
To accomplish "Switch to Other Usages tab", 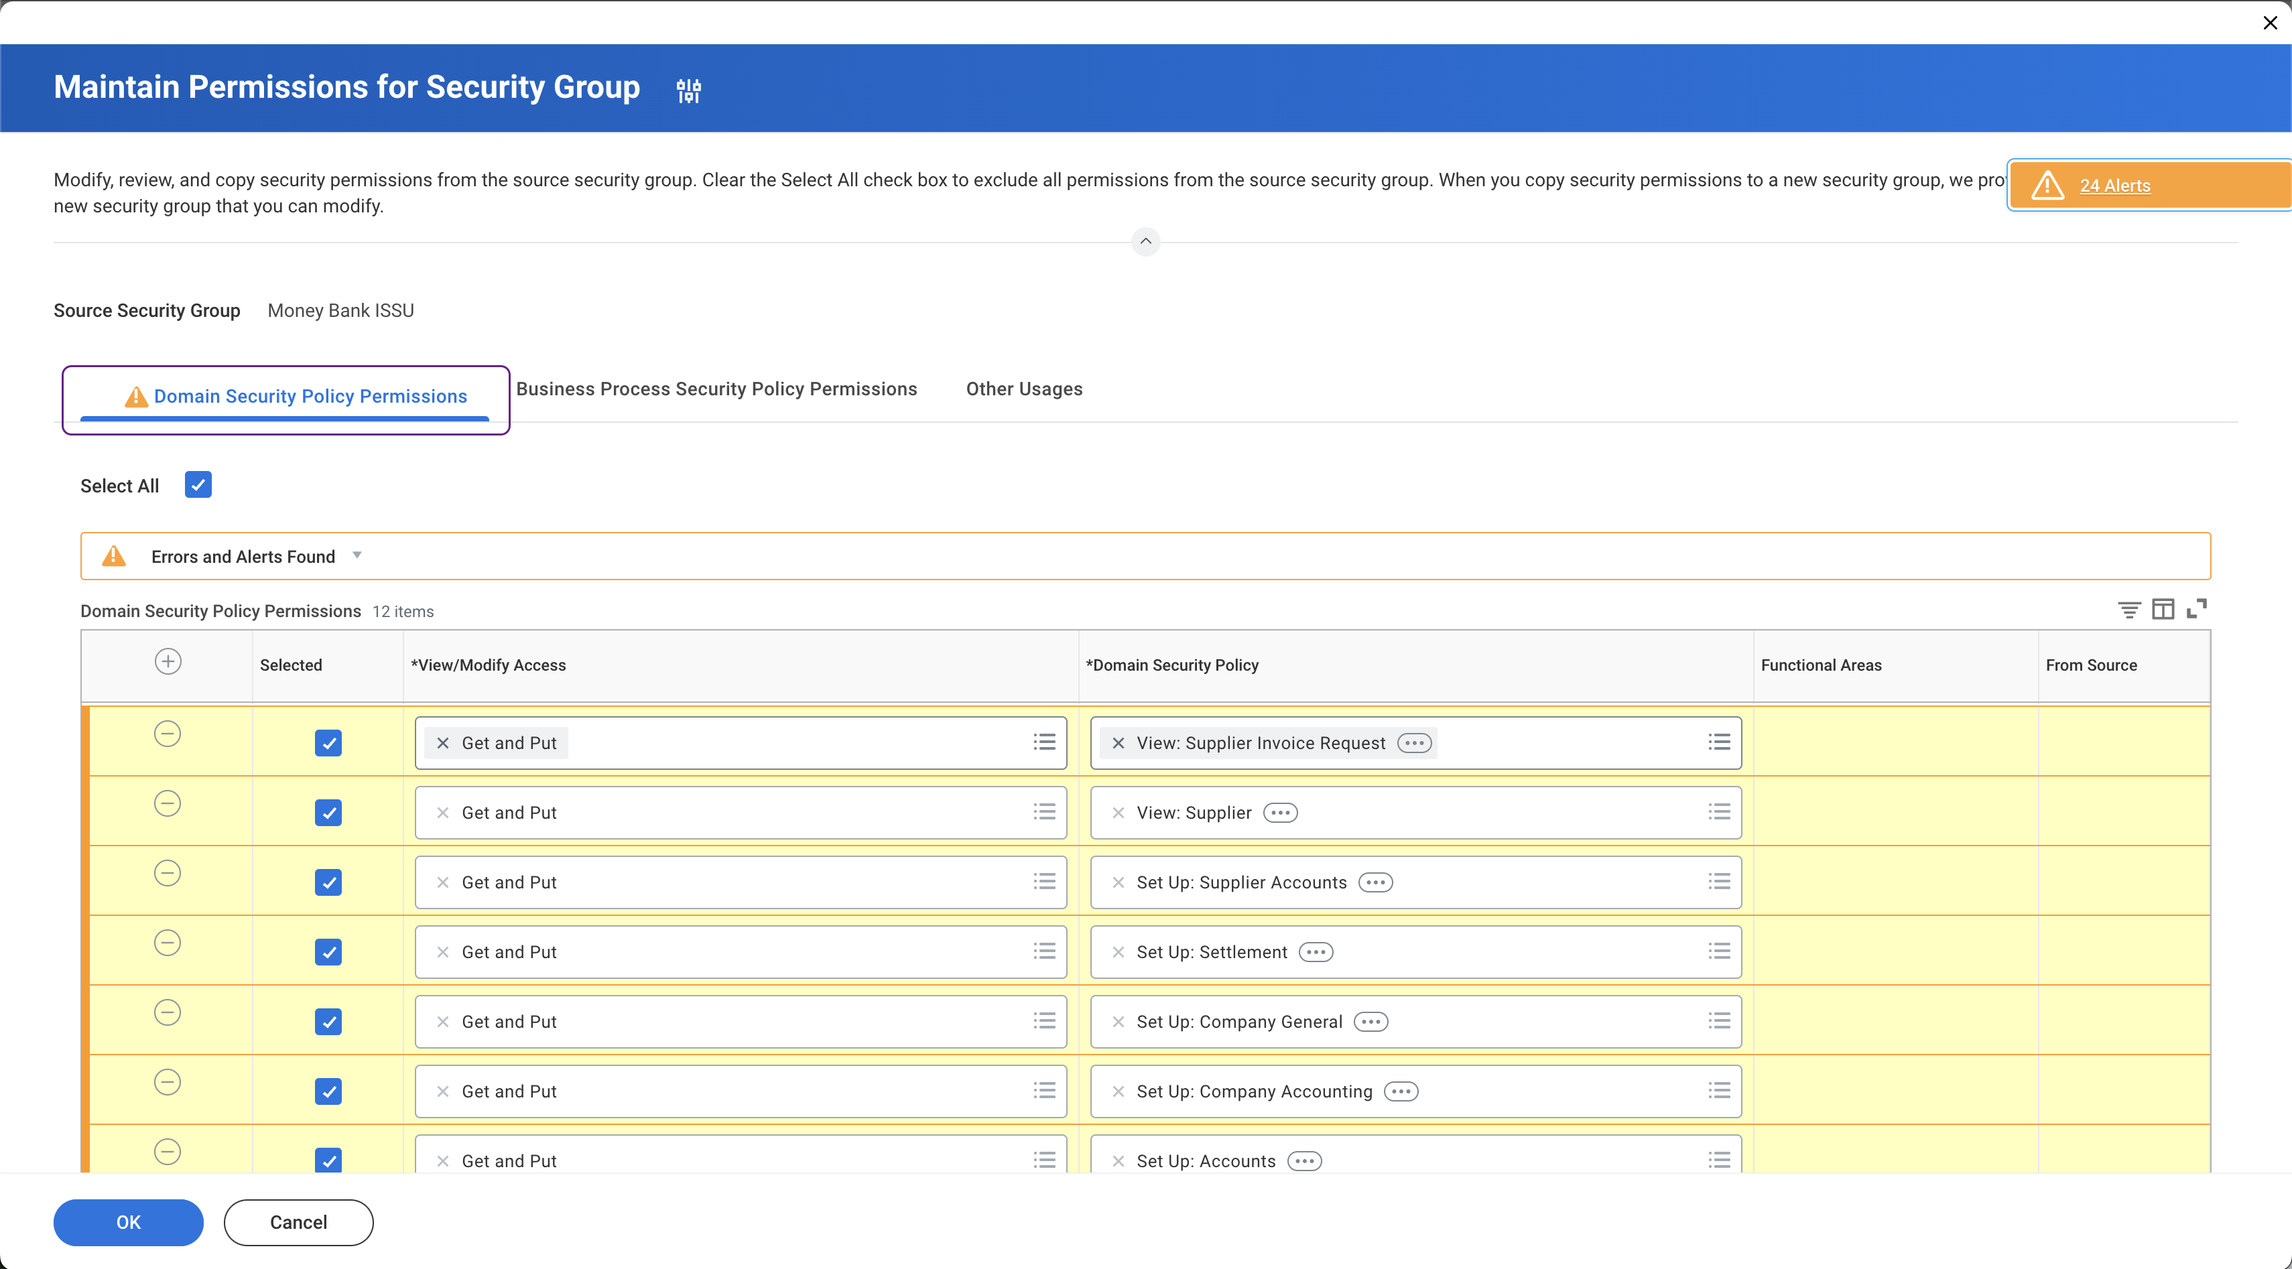I will click(1024, 389).
